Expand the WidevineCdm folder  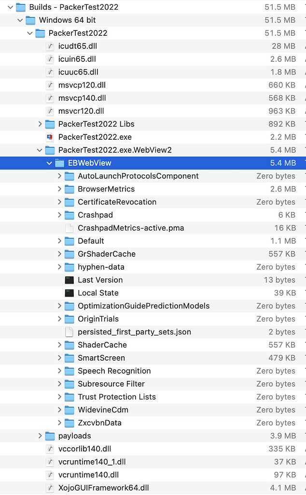pyautogui.click(x=59, y=410)
